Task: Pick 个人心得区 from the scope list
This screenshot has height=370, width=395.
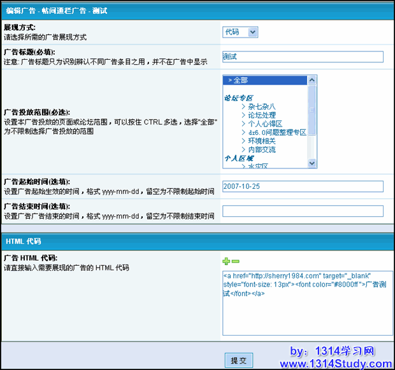Action: pos(265,124)
